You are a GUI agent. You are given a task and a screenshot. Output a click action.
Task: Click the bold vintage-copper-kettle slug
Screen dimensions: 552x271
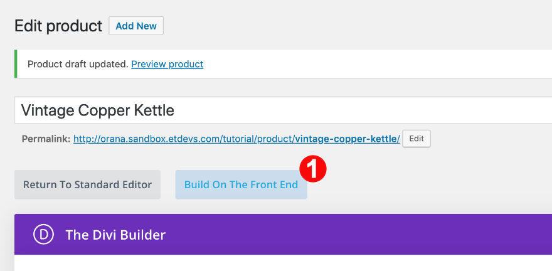346,139
